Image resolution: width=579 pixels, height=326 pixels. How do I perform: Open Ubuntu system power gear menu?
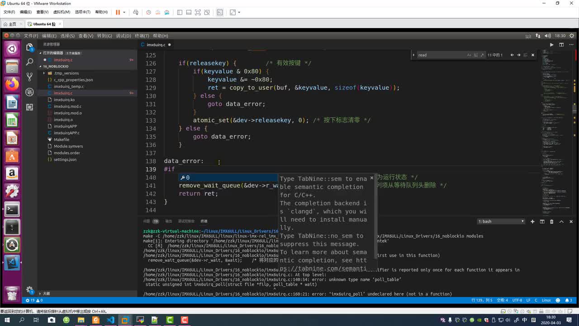572,35
